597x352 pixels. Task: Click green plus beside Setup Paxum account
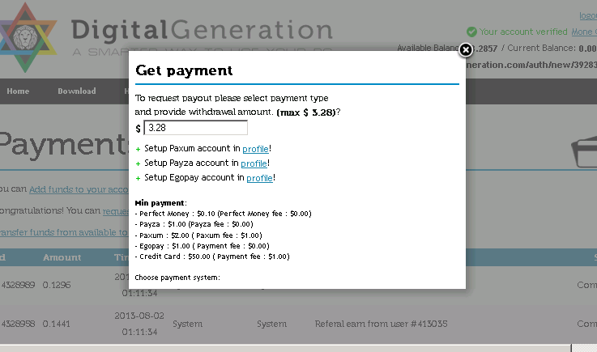pos(138,149)
